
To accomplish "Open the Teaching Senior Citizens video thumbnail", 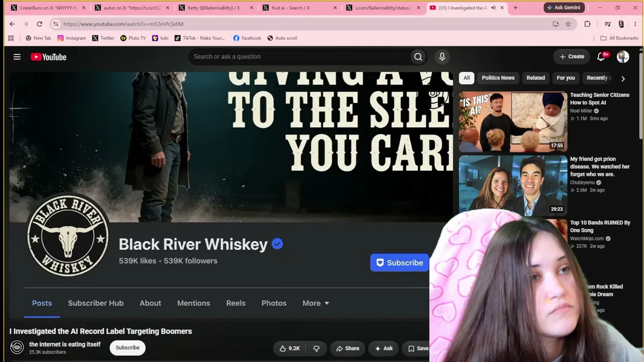I will coord(513,122).
